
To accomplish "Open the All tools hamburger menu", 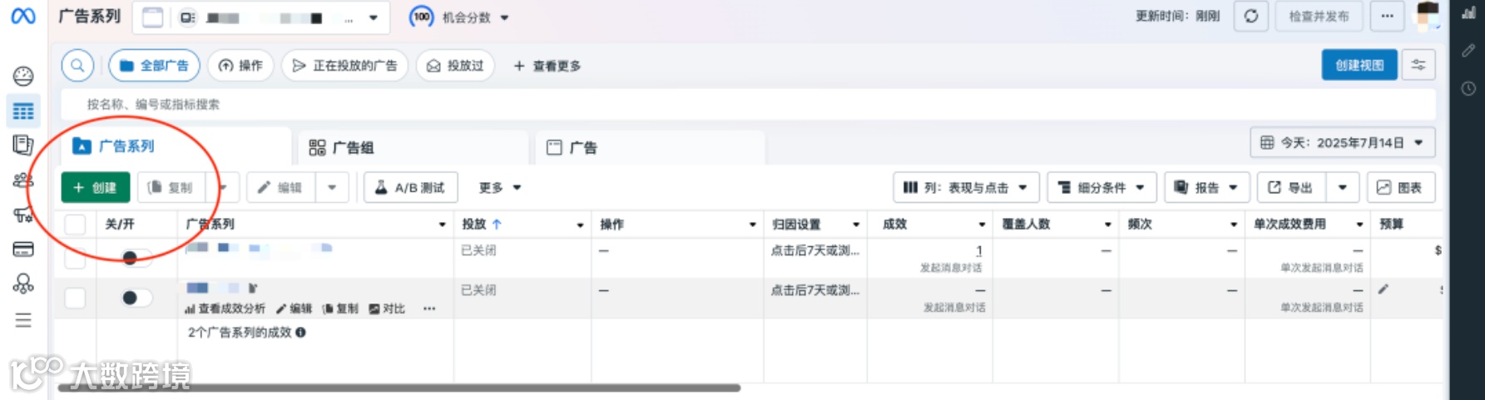I will click(23, 320).
